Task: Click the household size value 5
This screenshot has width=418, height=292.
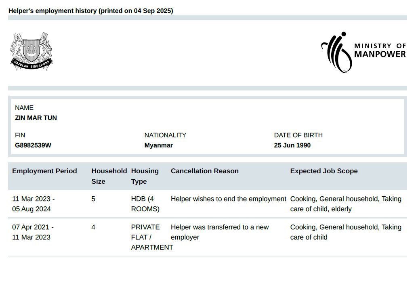Action: 93,199
